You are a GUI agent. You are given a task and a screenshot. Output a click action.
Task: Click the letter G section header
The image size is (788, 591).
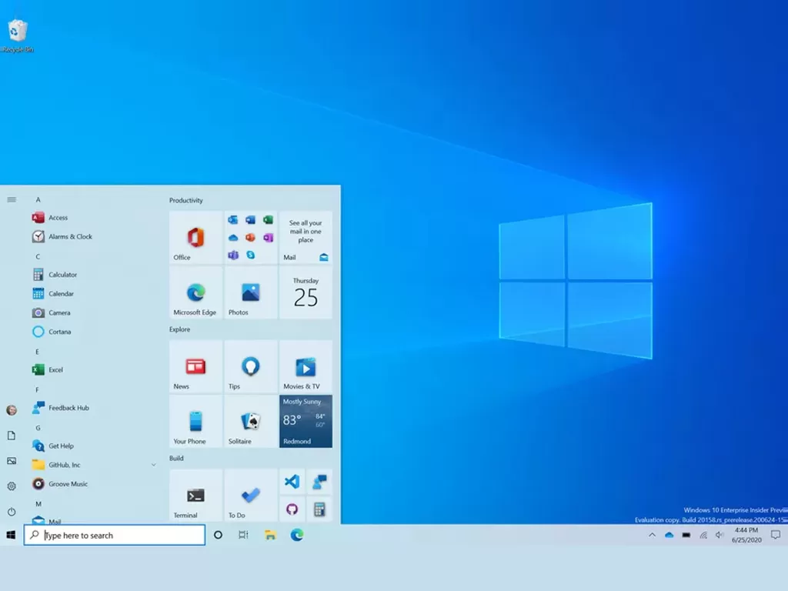click(x=38, y=428)
